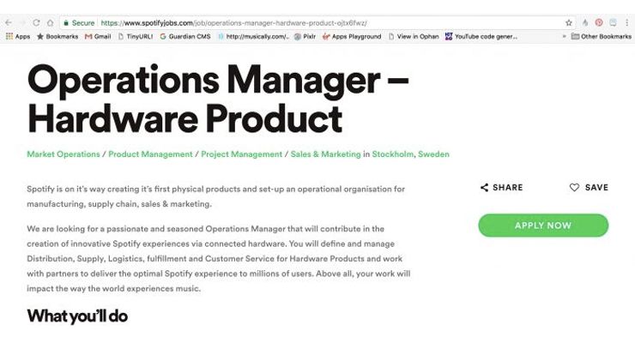Reload the page

pos(36,22)
